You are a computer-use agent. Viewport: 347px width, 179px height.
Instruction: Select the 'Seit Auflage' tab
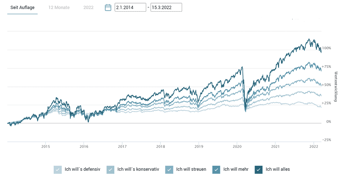tap(22, 8)
